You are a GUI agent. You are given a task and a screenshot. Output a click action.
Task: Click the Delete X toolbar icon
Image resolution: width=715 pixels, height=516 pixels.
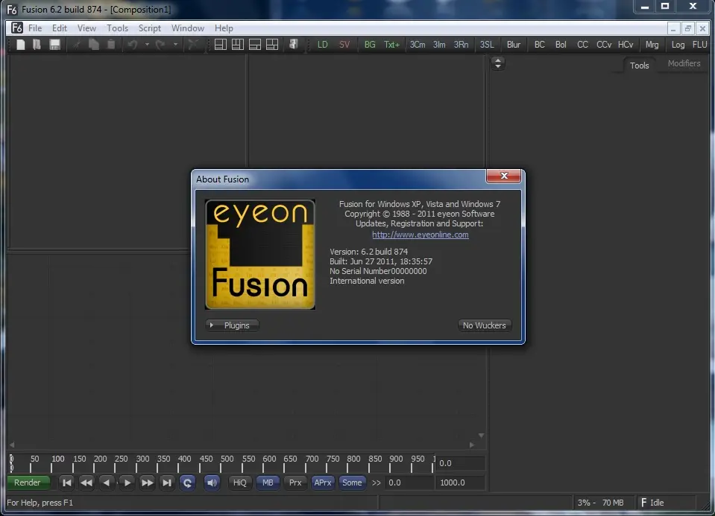click(x=193, y=45)
